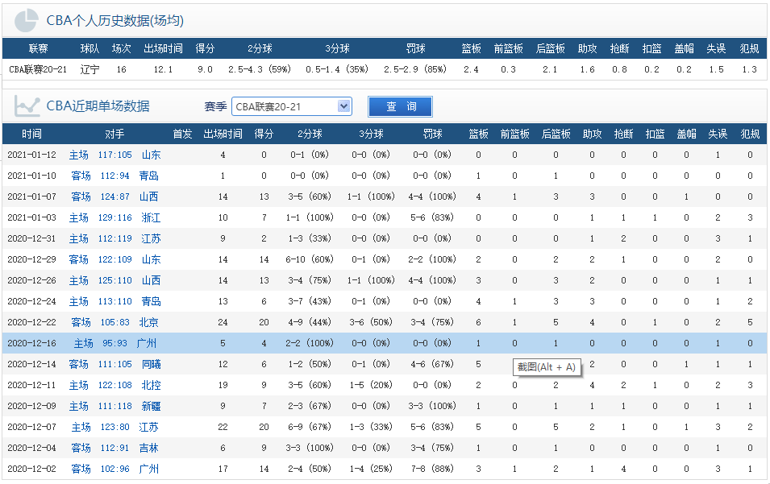Click 客场 link on the 2020-12-29 row
This screenshot has width=770, height=484.
click(77, 259)
